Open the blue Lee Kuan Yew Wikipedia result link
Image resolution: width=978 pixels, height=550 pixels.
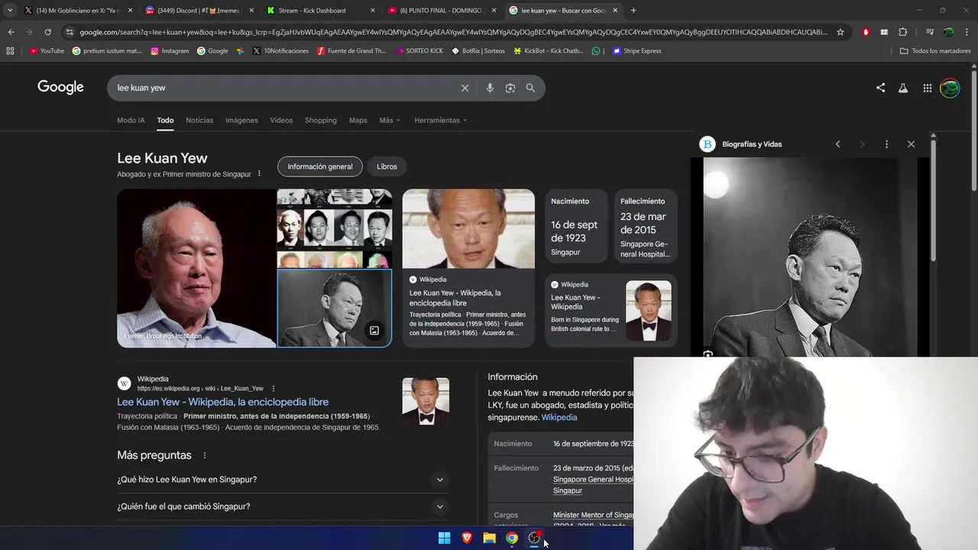(x=223, y=402)
